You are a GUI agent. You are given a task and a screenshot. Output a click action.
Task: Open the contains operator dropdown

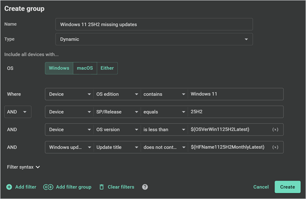pos(164,94)
